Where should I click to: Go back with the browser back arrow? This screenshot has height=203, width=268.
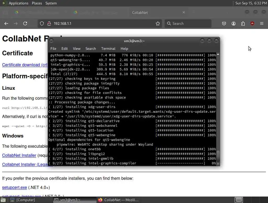pyautogui.click(x=6, y=23)
